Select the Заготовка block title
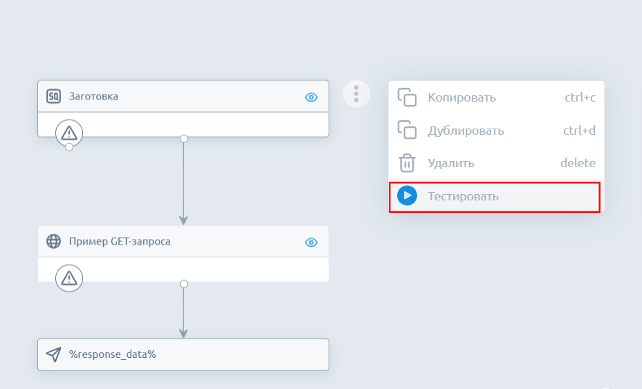Viewport: 642px width, 389px height. tap(93, 97)
